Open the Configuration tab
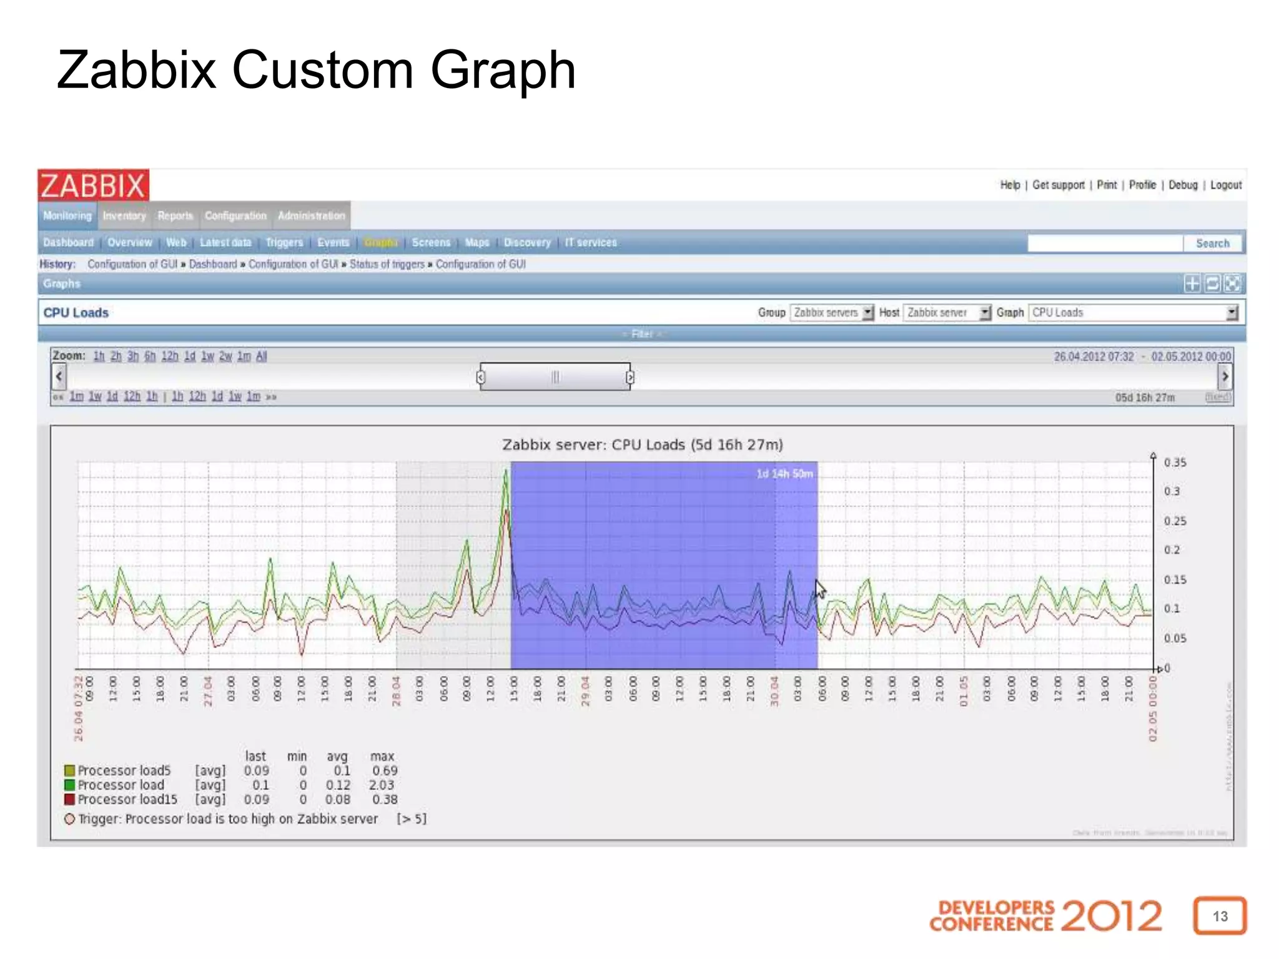The height and width of the screenshot is (959, 1279). [x=235, y=216]
